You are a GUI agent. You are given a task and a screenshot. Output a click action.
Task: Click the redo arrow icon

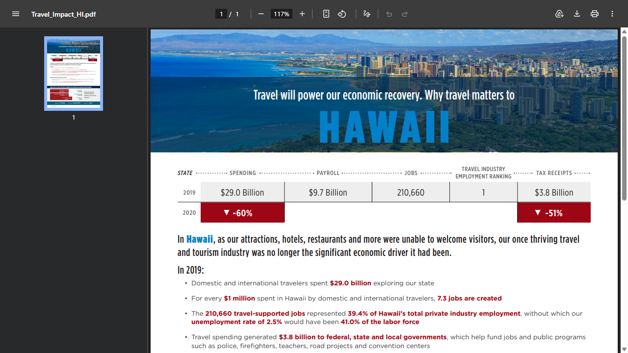[x=405, y=14]
